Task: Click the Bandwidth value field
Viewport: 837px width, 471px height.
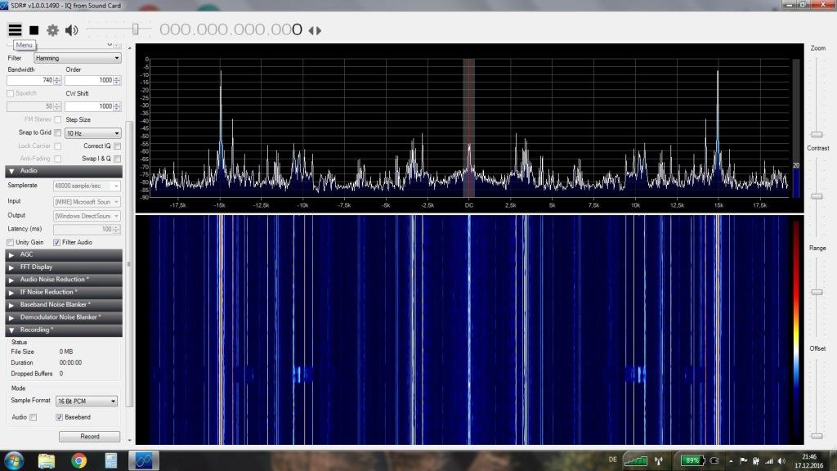Action: [x=29, y=80]
